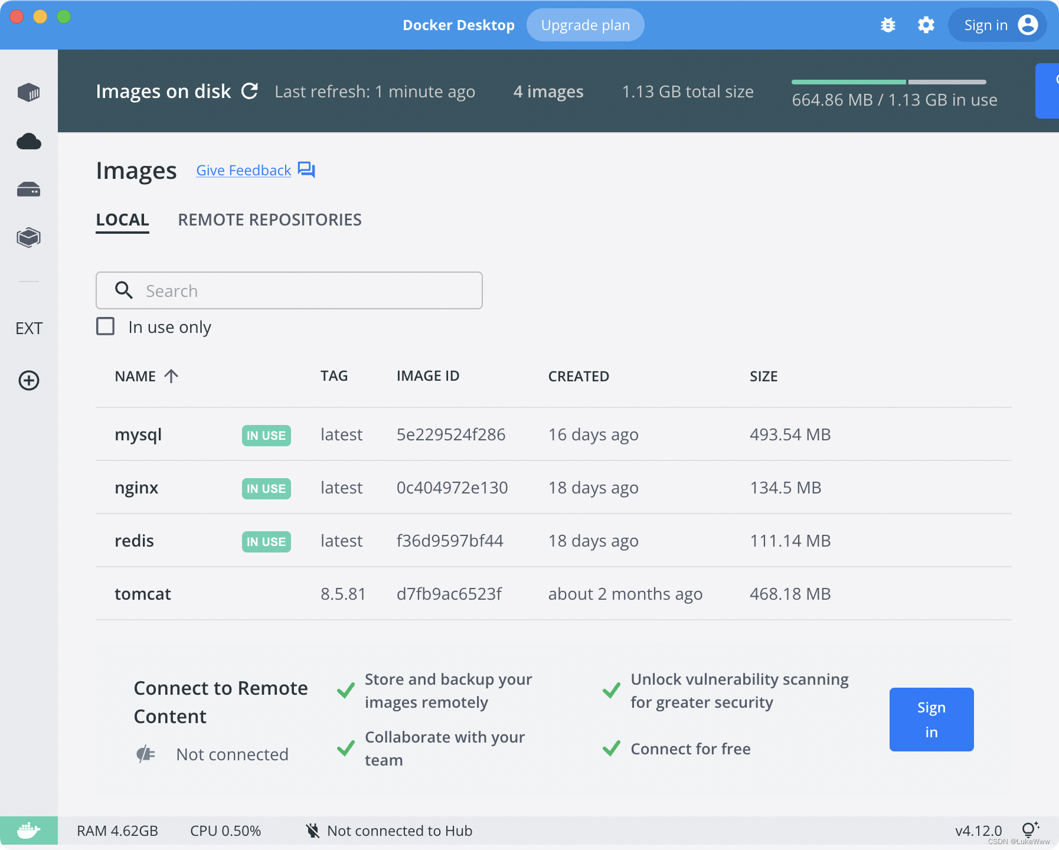Screen dimensions: 1059x850
Task: Focus the Search images field
Action: click(289, 290)
